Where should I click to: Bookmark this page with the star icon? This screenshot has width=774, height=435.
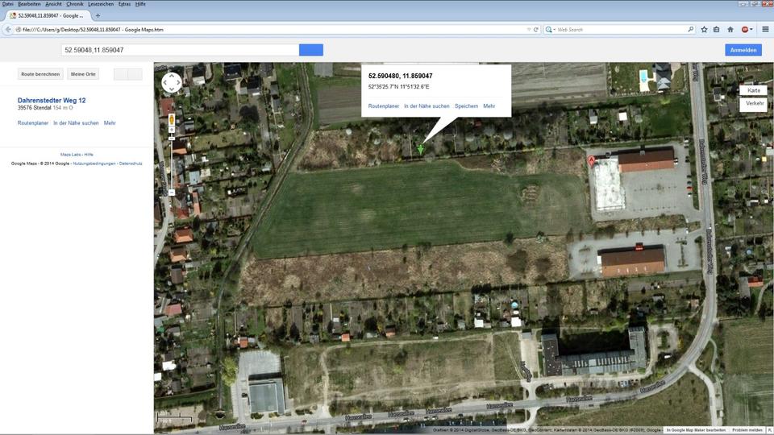click(x=704, y=29)
